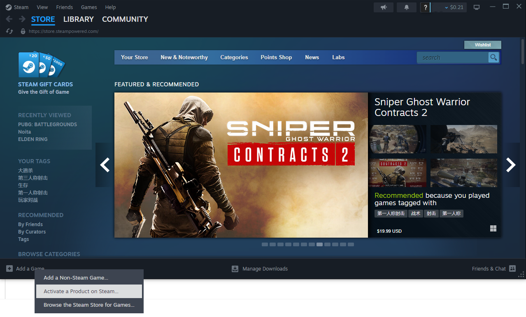Expand the Your Store dropdown
Image resolution: width=526 pixels, height=317 pixels.
(x=135, y=58)
